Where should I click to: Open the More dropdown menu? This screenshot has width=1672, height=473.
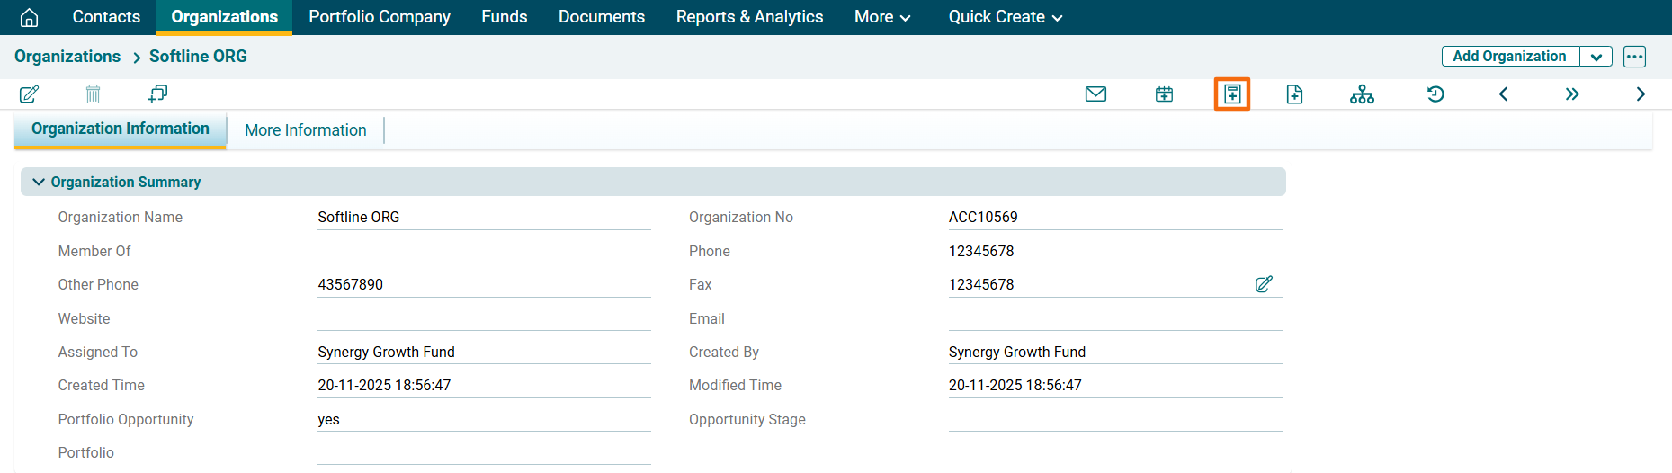(x=881, y=17)
